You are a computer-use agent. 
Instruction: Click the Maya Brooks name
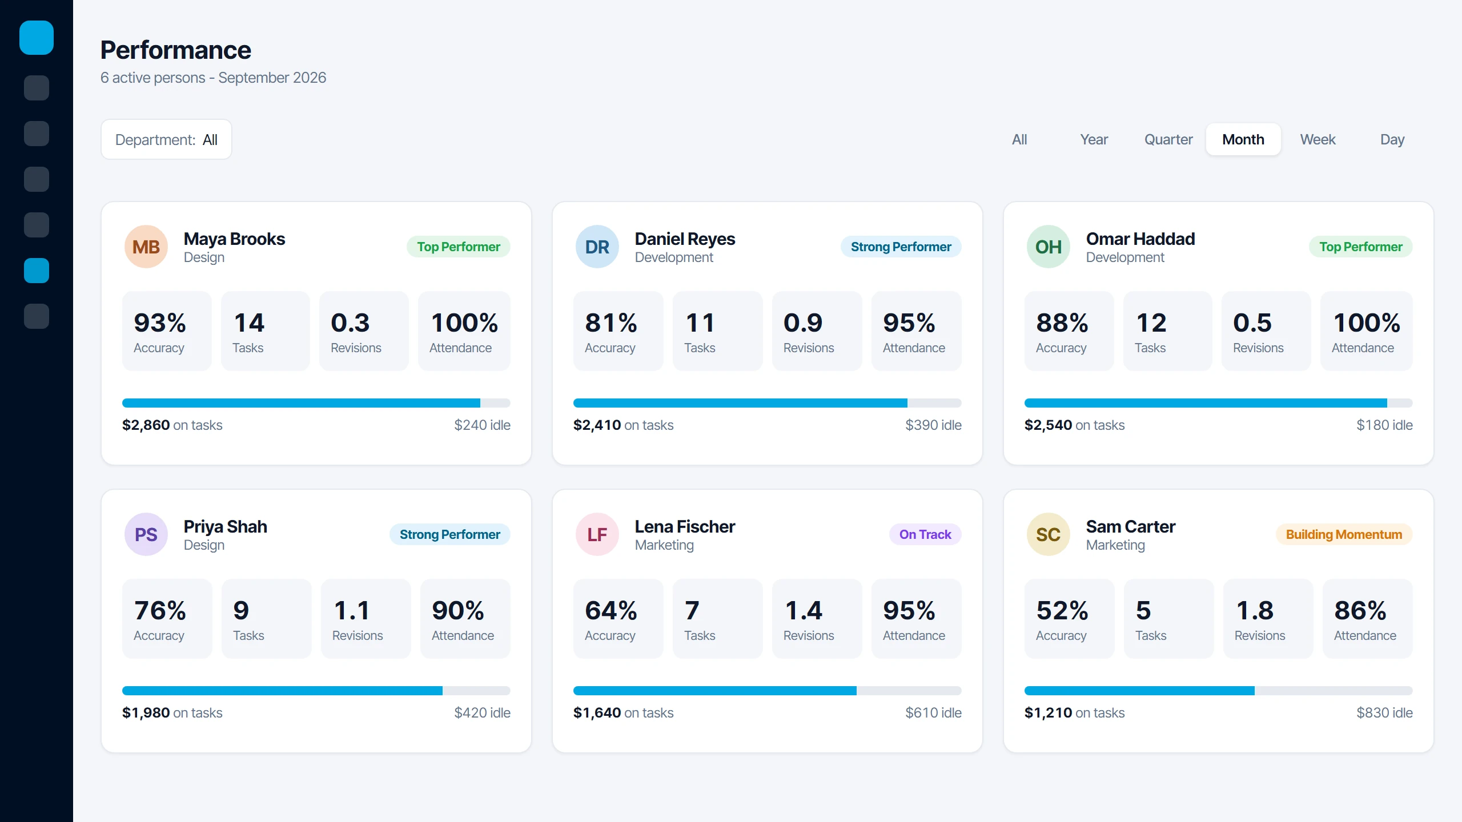[x=234, y=239]
